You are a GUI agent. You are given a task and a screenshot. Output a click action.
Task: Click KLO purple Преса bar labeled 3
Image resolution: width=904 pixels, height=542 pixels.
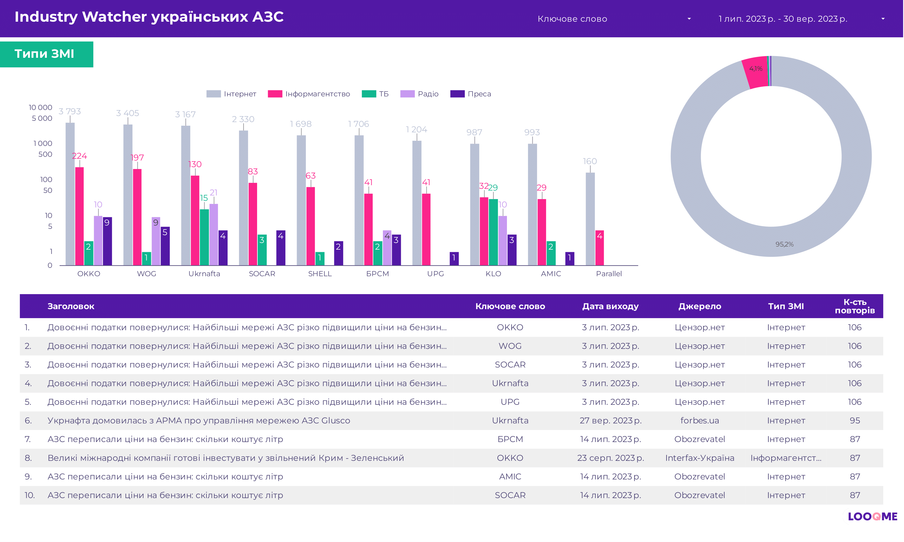tap(512, 249)
